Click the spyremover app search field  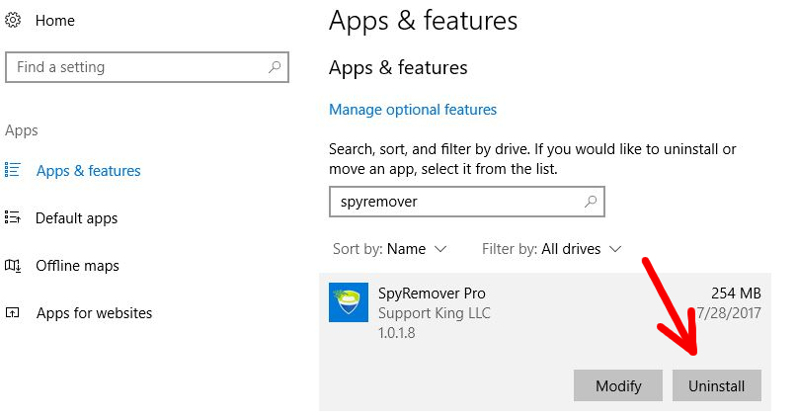[466, 202]
